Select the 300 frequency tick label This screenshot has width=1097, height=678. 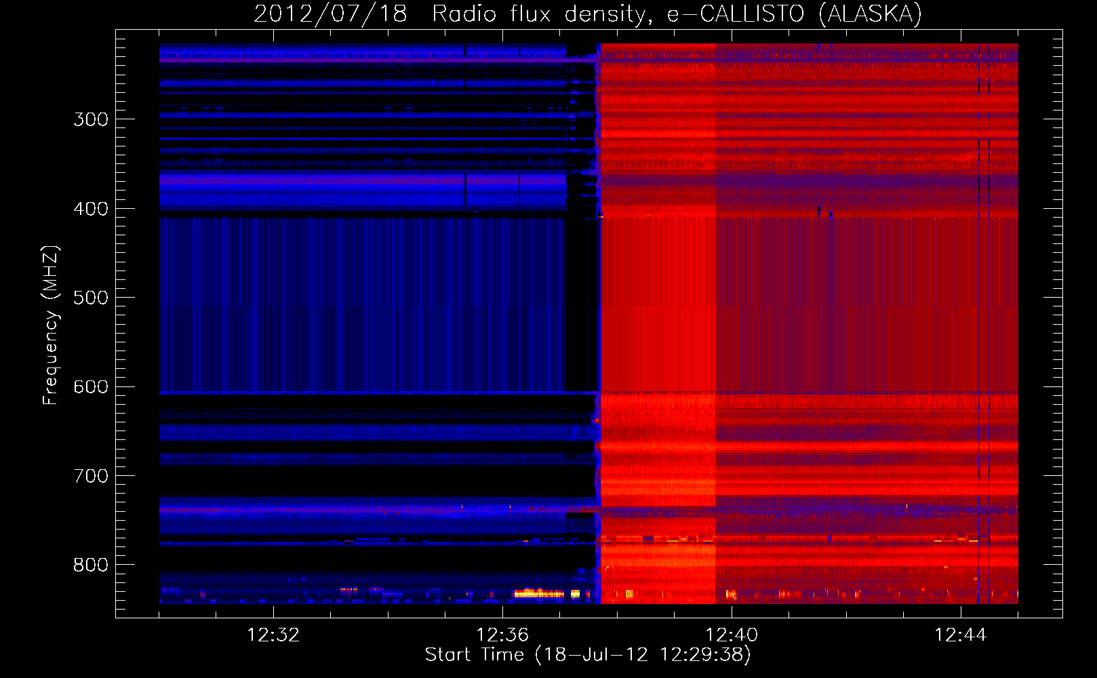click(x=91, y=119)
